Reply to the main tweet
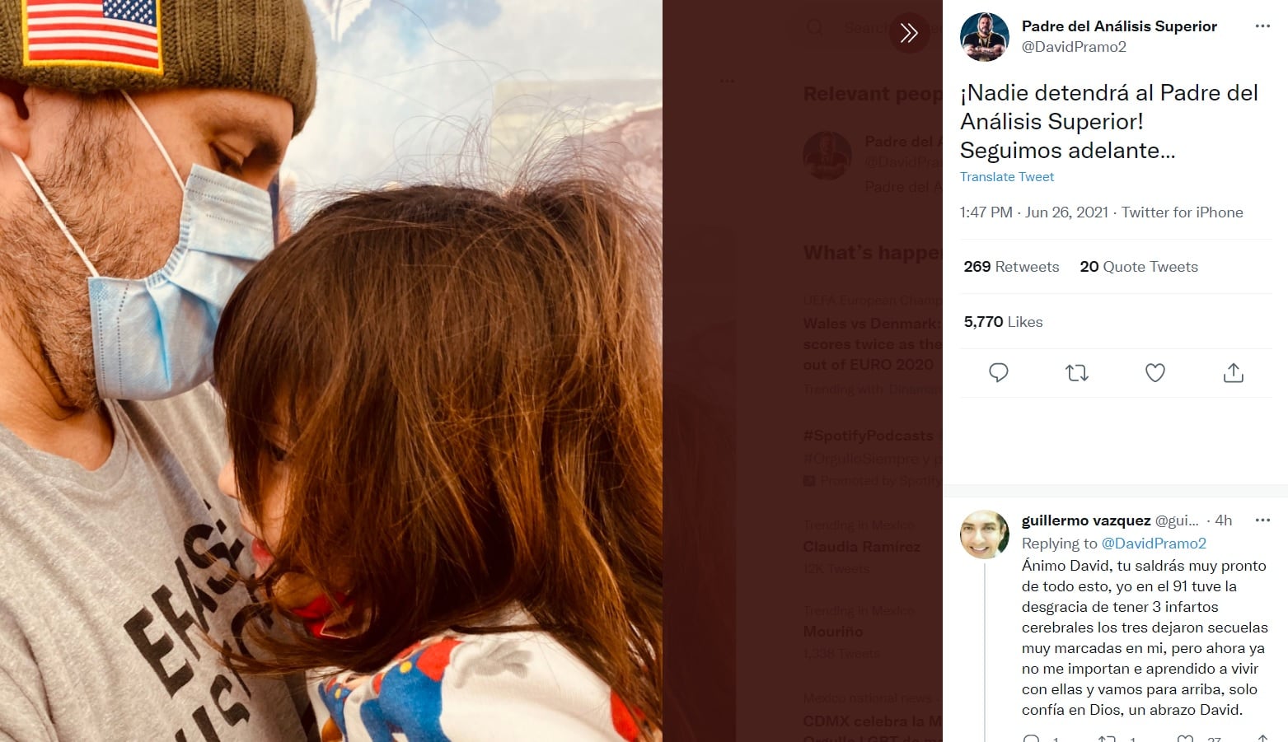The height and width of the screenshot is (742, 1288). pos(998,373)
